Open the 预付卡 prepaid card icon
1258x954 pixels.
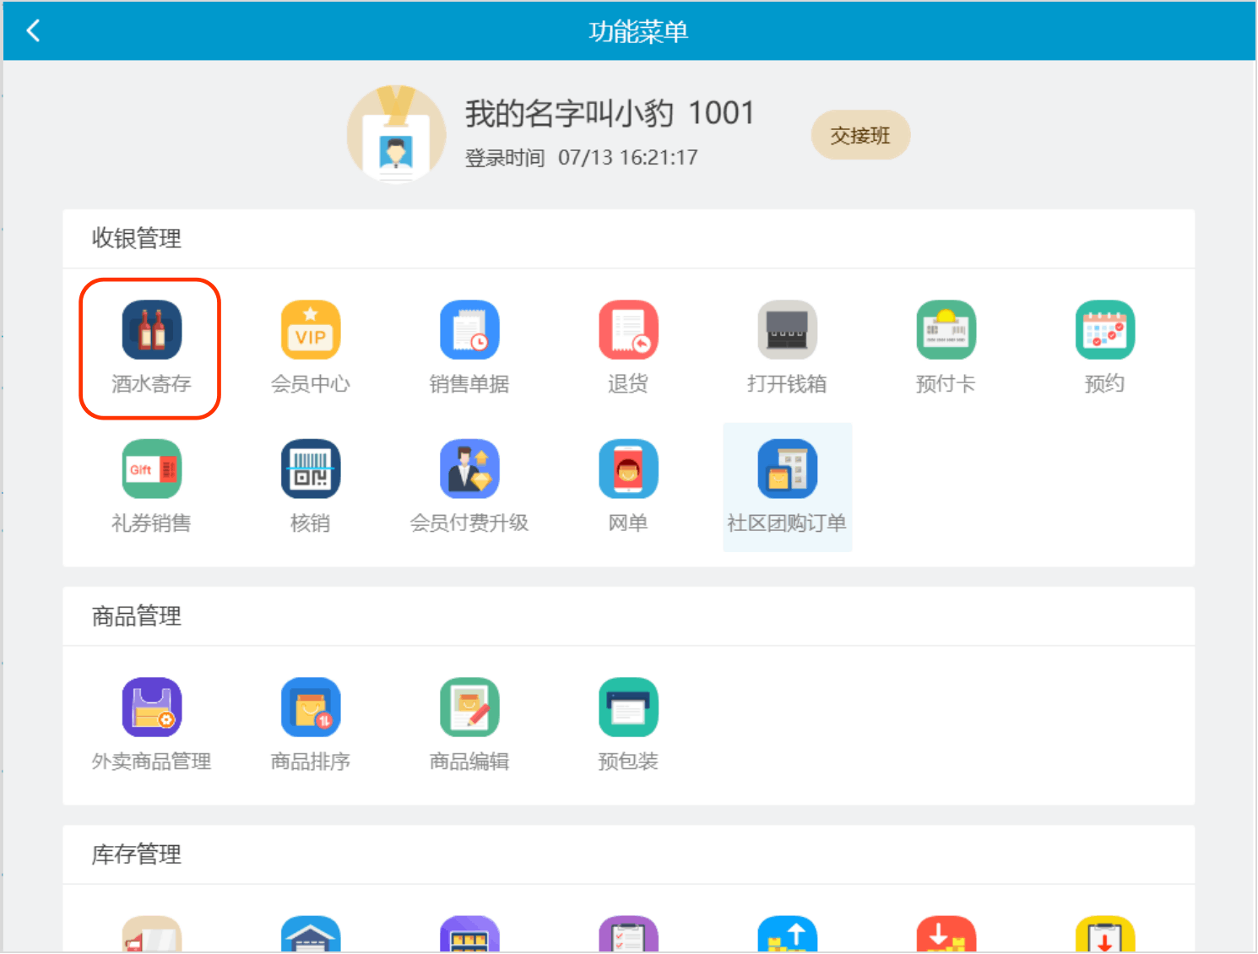946,330
